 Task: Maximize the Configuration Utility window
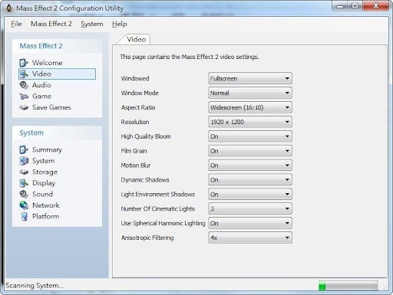tap(355, 6)
